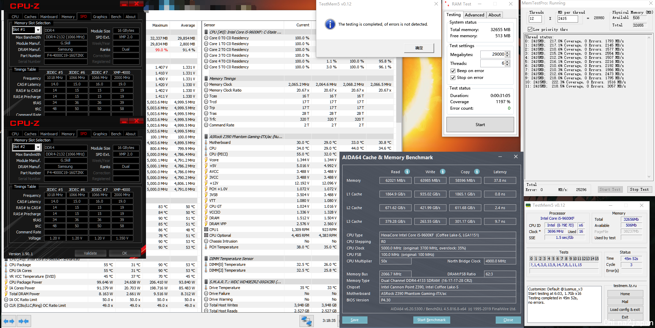Select Mainboard tab in lower CPU-Z window
Image resolution: width=655 pixels, height=328 pixels.
[49, 134]
